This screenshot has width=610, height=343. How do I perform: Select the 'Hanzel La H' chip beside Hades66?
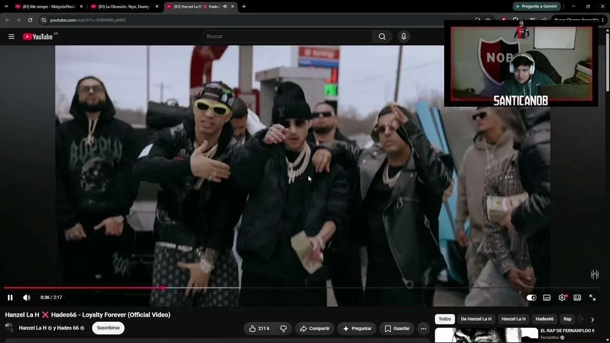(513, 319)
